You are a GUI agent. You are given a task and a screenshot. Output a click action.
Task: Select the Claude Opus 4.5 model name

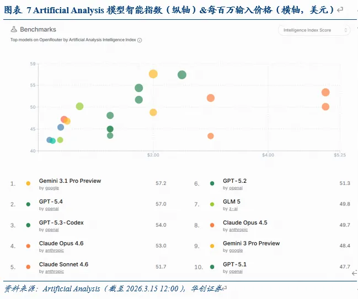click(x=245, y=222)
